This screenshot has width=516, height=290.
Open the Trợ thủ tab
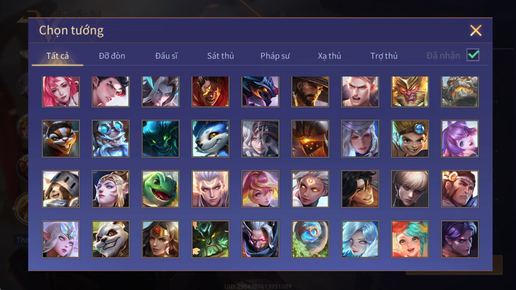(384, 56)
